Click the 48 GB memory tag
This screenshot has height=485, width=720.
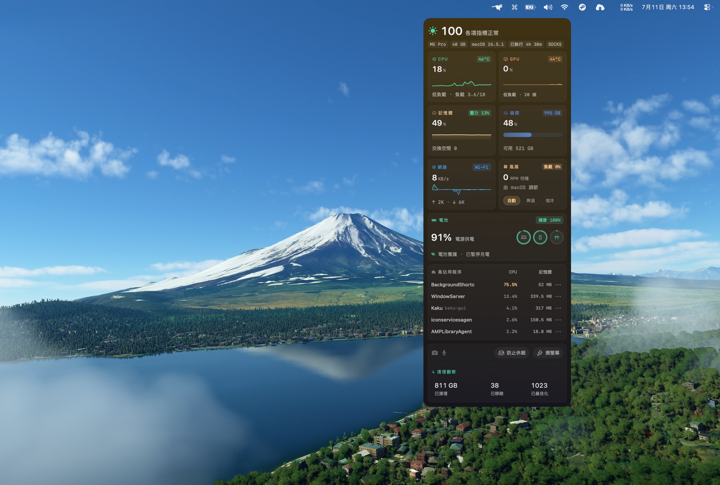point(459,44)
